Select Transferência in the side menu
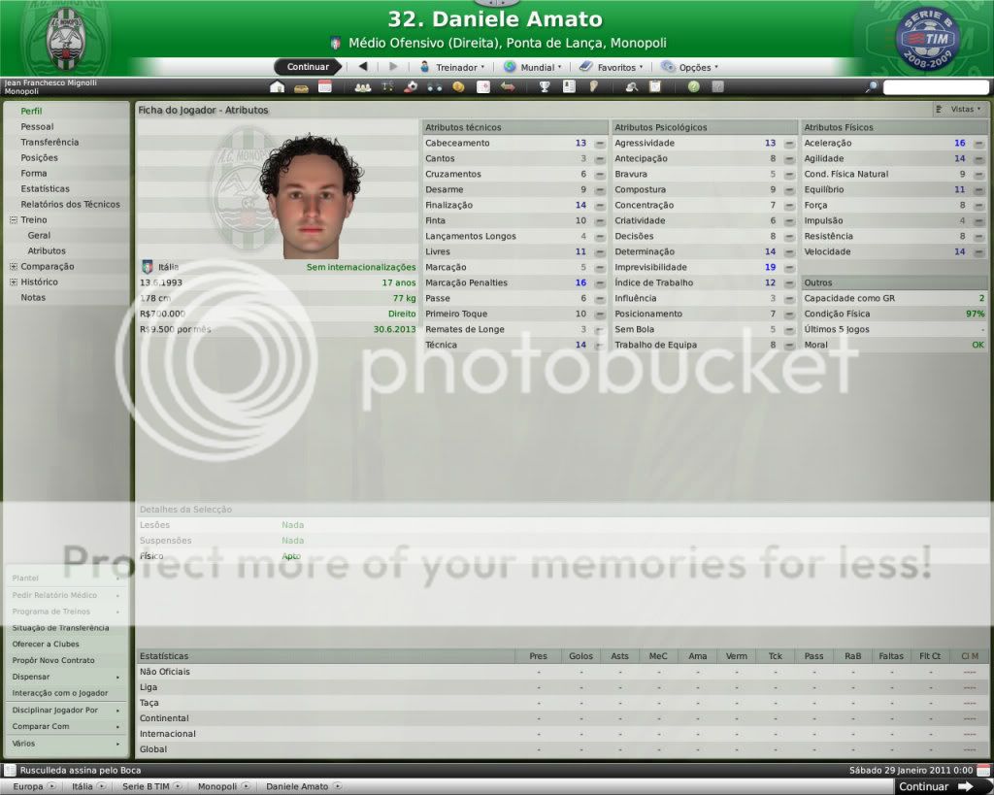Viewport: 994px width, 795px height. tap(50, 143)
